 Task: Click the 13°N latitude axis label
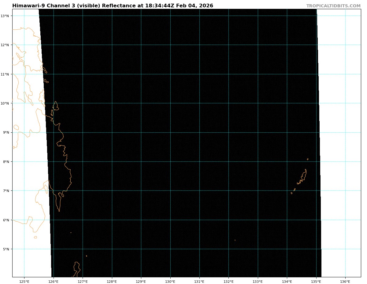tap(6, 16)
